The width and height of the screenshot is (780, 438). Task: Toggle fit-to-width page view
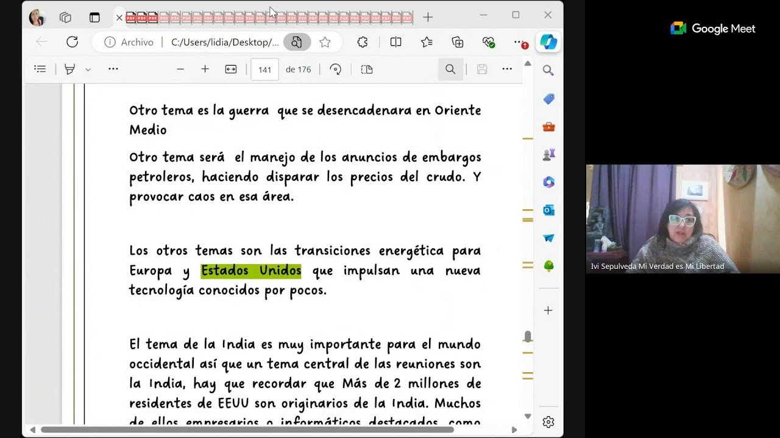click(x=230, y=69)
